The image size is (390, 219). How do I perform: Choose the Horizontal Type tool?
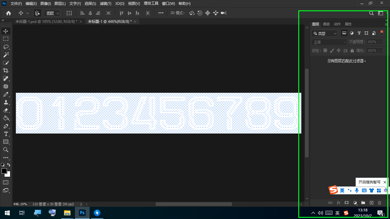coord(6,134)
